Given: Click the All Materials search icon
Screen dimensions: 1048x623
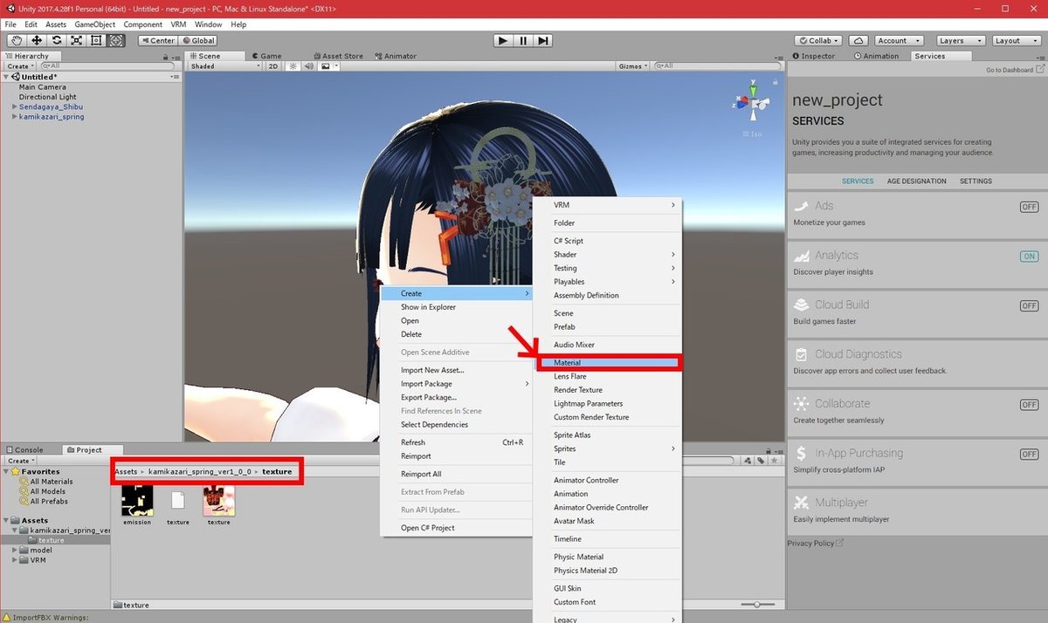Looking at the screenshot, I should pyautogui.click(x=24, y=482).
